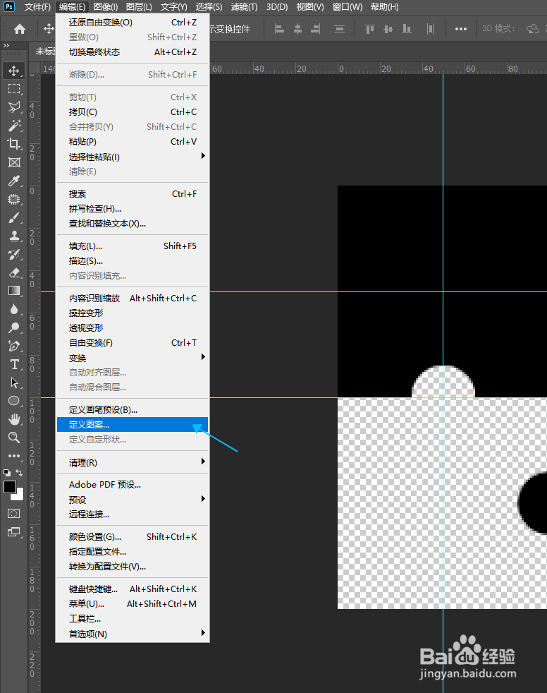The image size is (547, 693).
Task: Select the Horizontal Type tool
Action: click(x=14, y=364)
